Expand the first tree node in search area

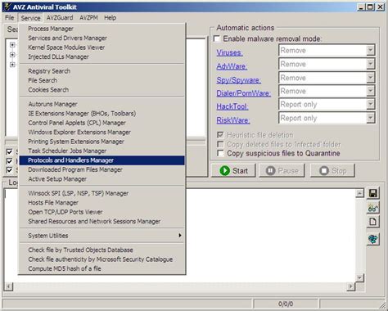coord(12,45)
